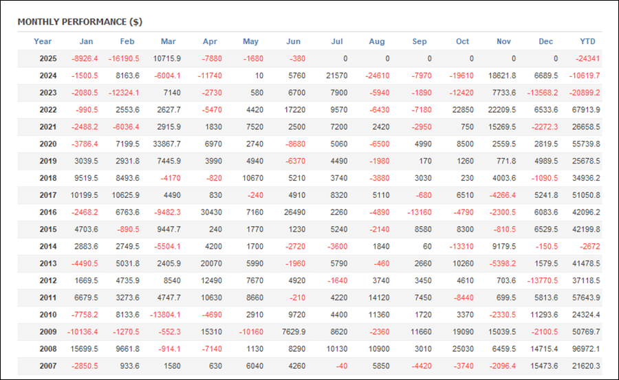Click the 2013 Apr value 20070
The image size is (619, 380).
click(x=211, y=263)
